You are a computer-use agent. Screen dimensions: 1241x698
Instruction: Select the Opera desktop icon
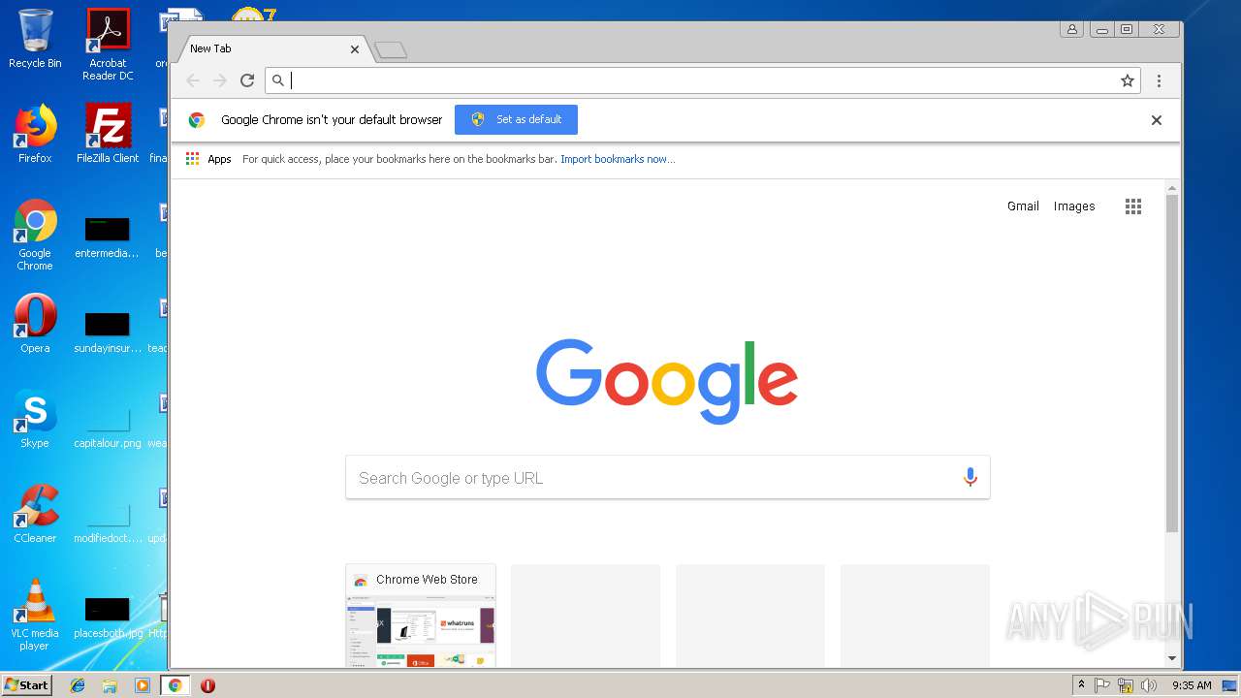[35, 324]
